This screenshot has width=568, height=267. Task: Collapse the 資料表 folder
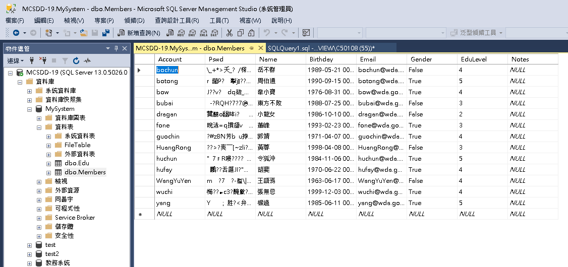(39, 127)
